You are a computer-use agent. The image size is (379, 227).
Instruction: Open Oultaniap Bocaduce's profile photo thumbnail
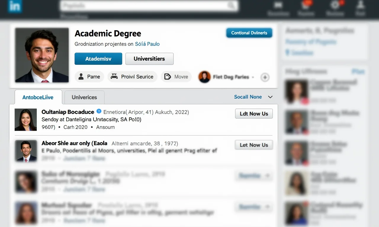25,119
